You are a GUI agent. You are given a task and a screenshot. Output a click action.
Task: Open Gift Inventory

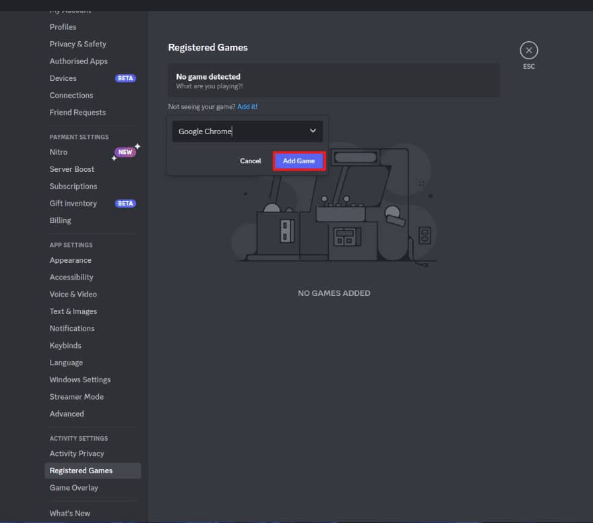(x=73, y=203)
